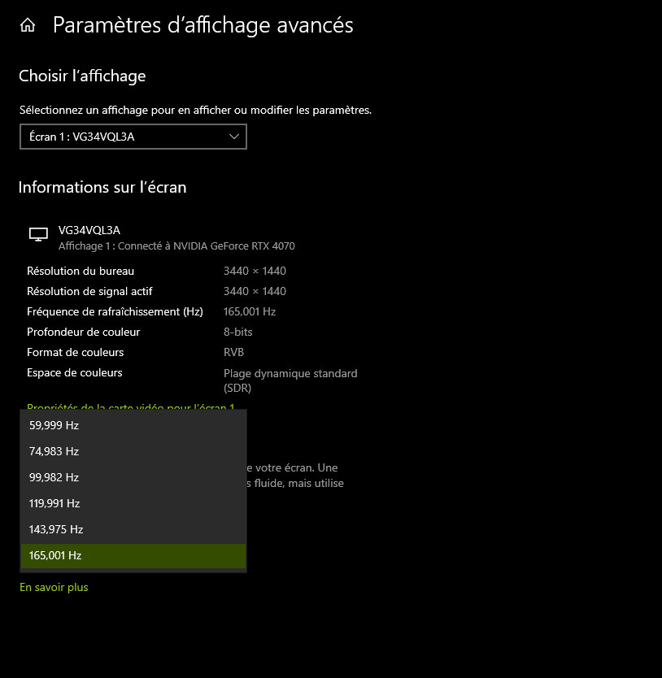The width and height of the screenshot is (662, 678).
Task: Click 'Plage dynamique standard (SDR)' value
Action: tap(290, 380)
